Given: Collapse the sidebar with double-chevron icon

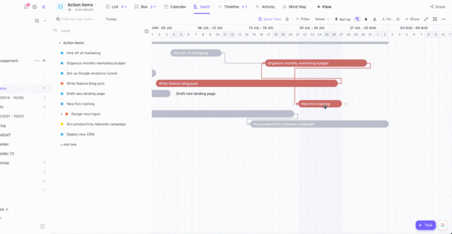Looking at the screenshot, I should coord(43,6).
